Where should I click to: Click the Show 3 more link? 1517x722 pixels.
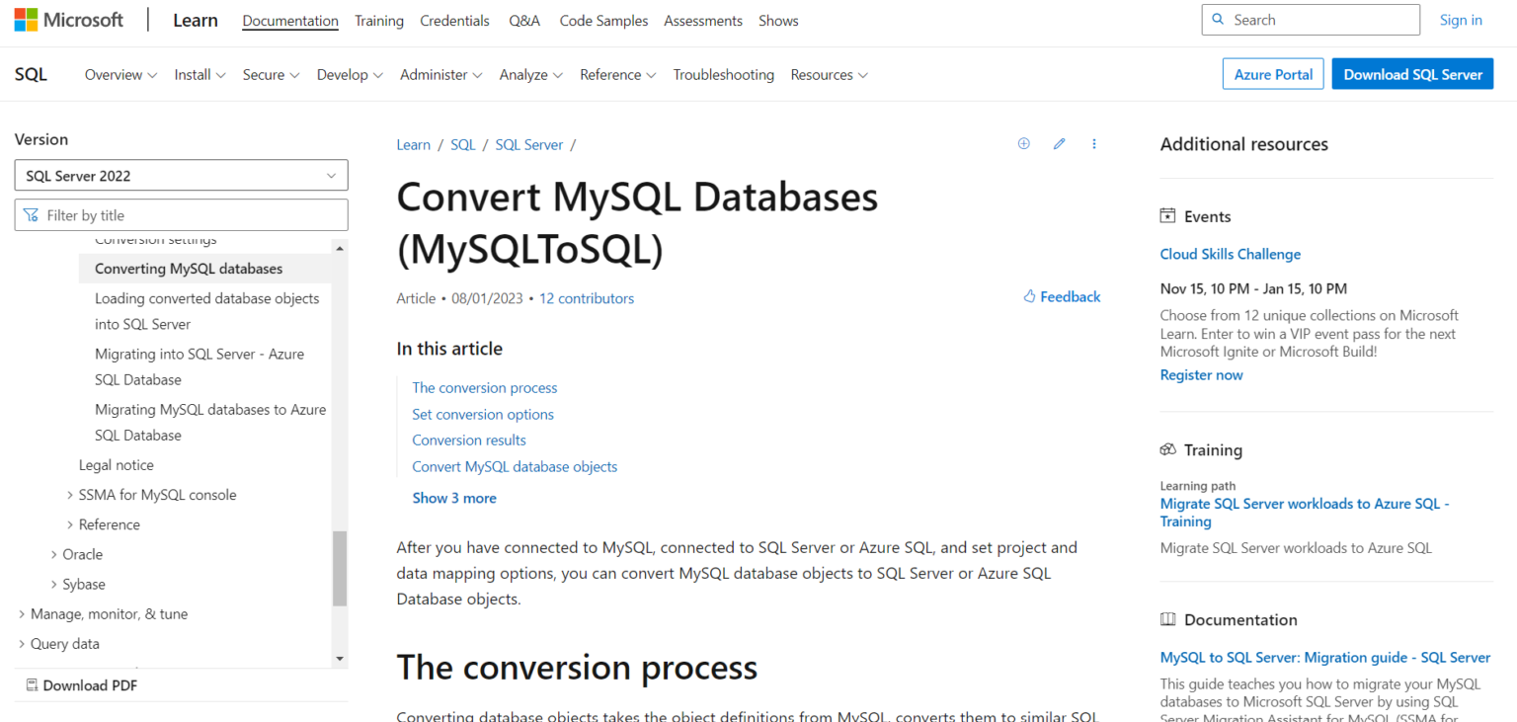pos(454,498)
